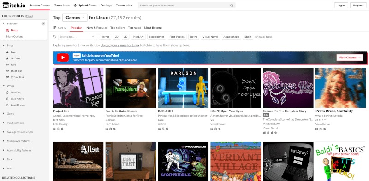Viewport: 369px width, 181px height.
Task: Go to Game Jams
Action: [62, 6]
